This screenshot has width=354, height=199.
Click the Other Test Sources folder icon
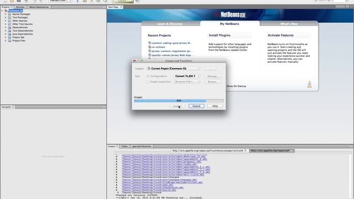[10, 24]
